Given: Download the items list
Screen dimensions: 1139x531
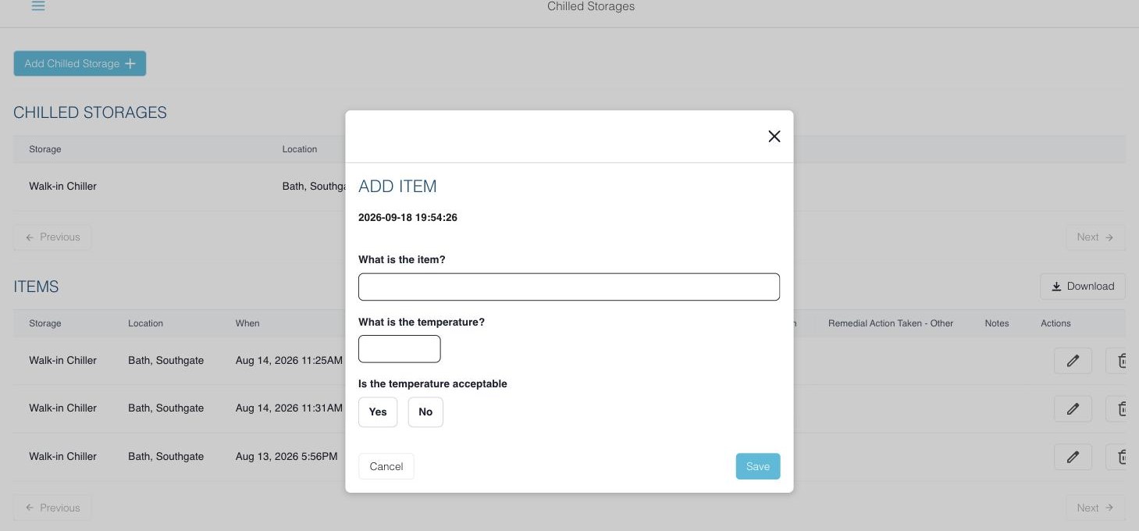Looking at the screenshot, I should pos(1082,287).
